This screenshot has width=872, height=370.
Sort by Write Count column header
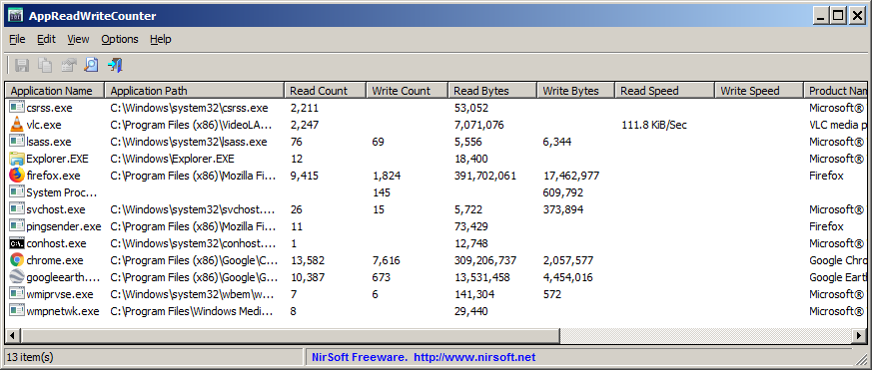click(x=408, y=91)
